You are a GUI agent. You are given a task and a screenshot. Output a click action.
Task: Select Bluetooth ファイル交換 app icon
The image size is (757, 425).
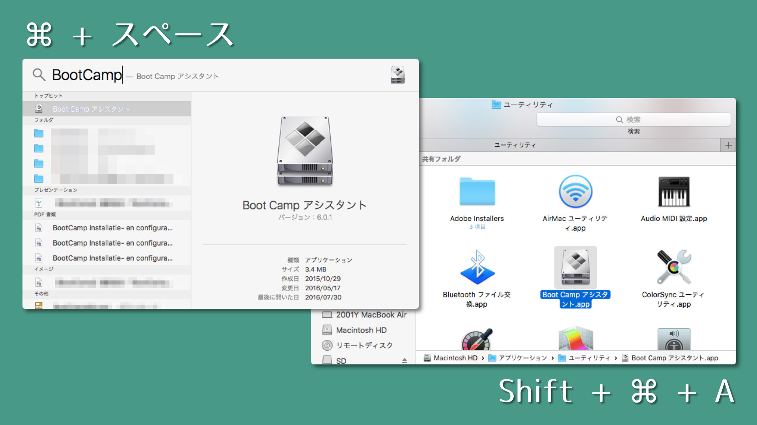[x=477, y=268]
